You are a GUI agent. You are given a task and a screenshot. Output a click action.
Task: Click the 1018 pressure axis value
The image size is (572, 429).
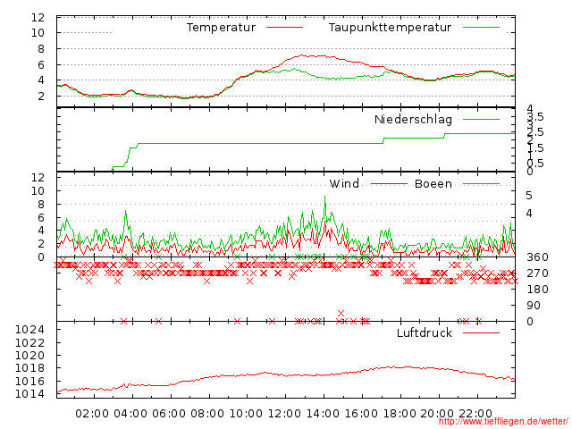(29, 368)
